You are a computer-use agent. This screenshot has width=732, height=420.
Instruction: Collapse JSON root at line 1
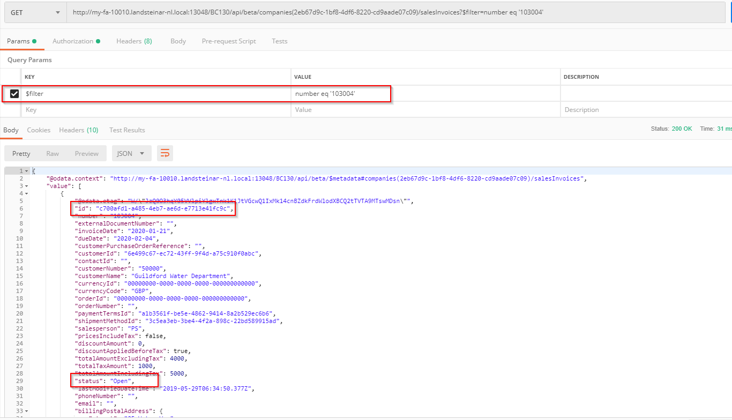(27, 171)
